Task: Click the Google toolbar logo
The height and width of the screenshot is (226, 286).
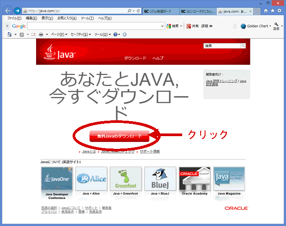Action: coord(19,26)
